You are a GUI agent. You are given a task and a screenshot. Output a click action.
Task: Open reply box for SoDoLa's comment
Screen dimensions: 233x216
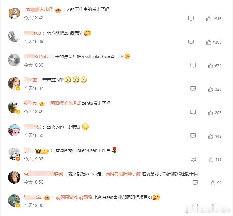[193, 65]
